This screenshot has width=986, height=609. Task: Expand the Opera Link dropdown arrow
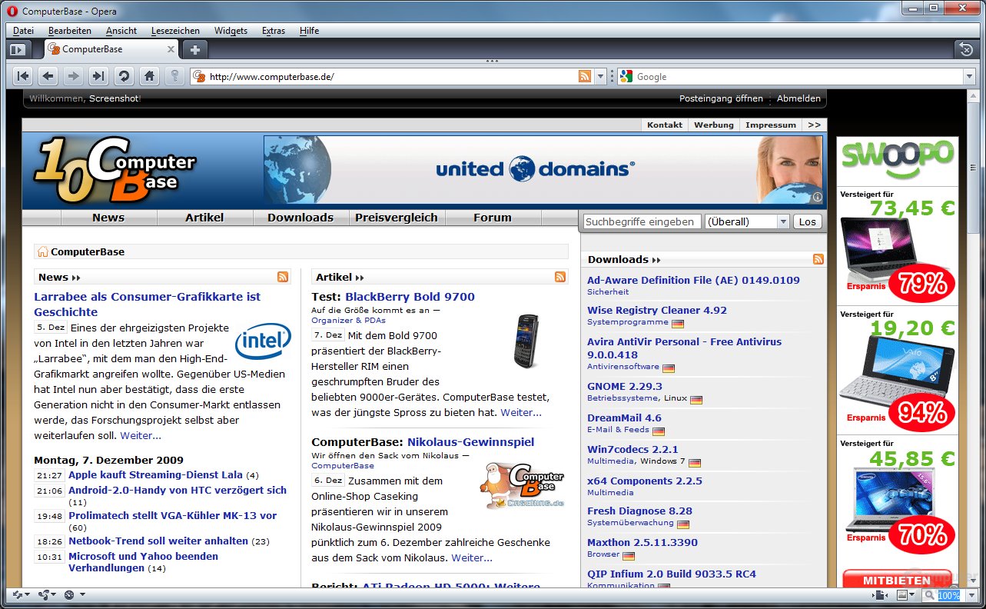tap(28, 595)
